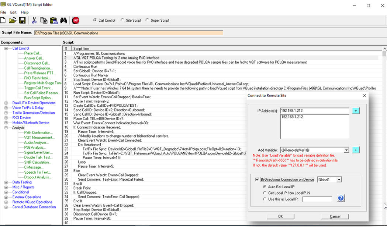Click the Misc / Reports tree item
Viewport: 387px width, 227px height.
click(24, 187)
